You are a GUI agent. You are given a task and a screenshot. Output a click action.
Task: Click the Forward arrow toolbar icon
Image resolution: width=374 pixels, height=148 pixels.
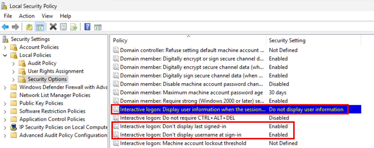[x=15, y=27]
